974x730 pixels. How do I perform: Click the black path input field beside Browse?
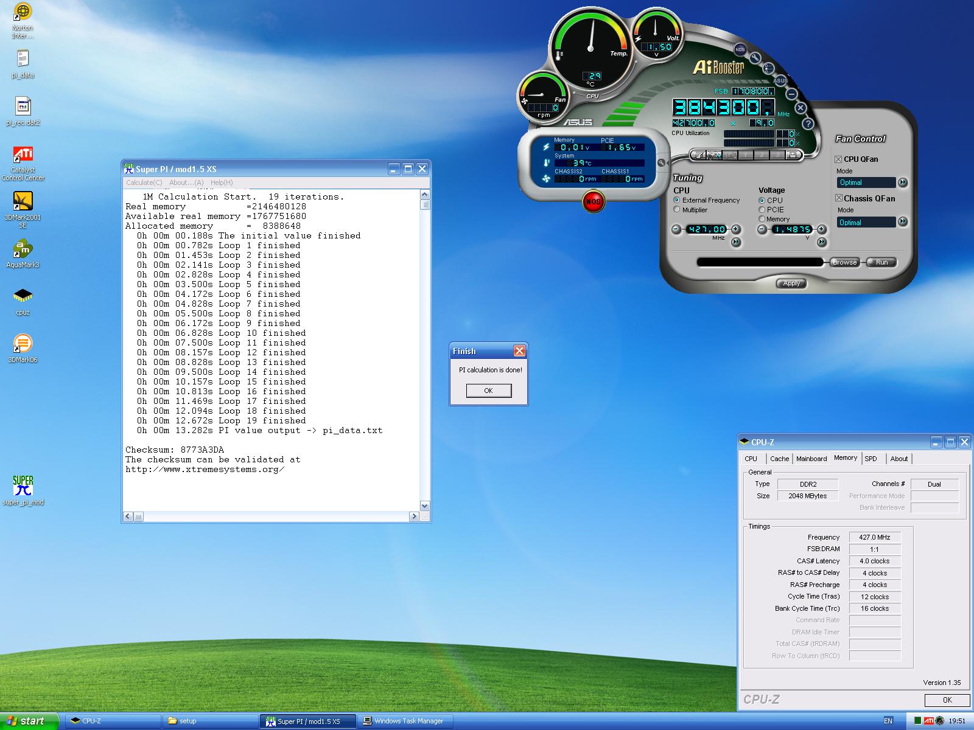(x=760, y=262)
